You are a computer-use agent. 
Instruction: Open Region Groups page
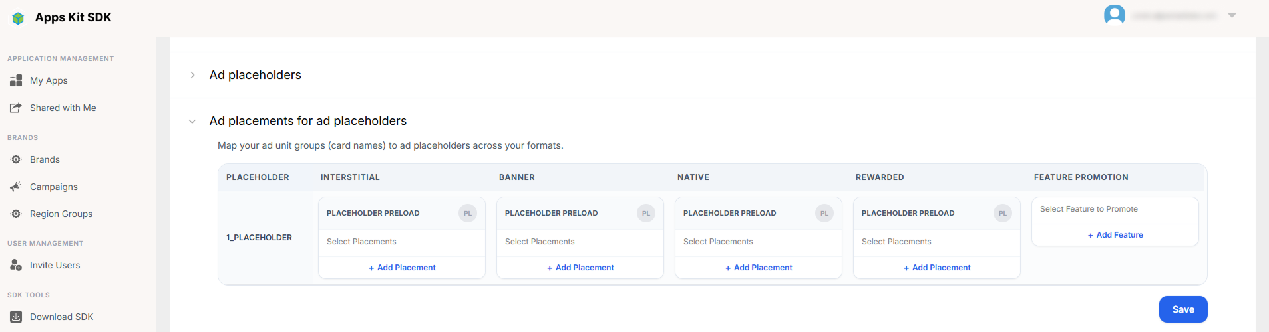pyautogui.click(x=61, y=214)
